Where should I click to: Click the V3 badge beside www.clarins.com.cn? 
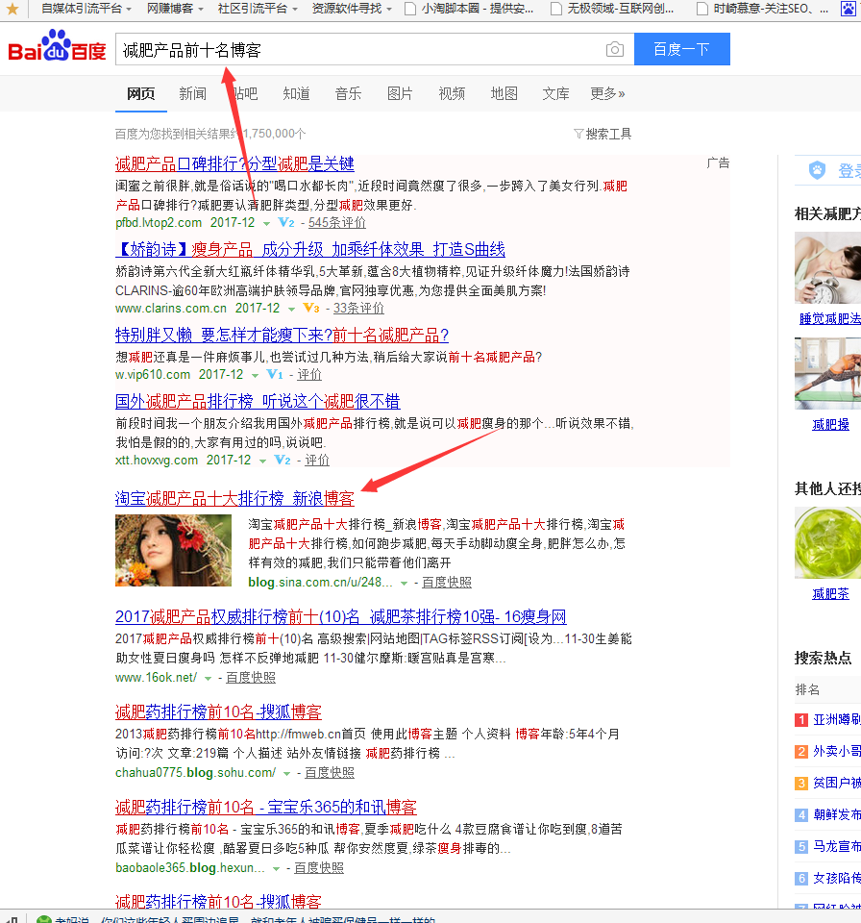pos(310,308)
